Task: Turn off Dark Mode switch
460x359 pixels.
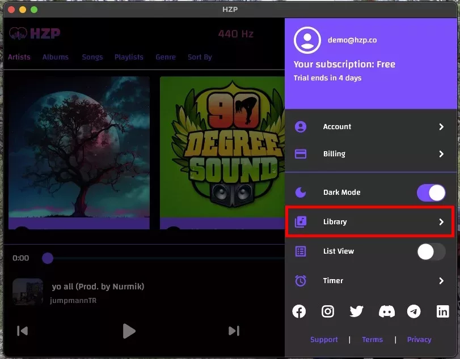Action: [x=431, y=193]
